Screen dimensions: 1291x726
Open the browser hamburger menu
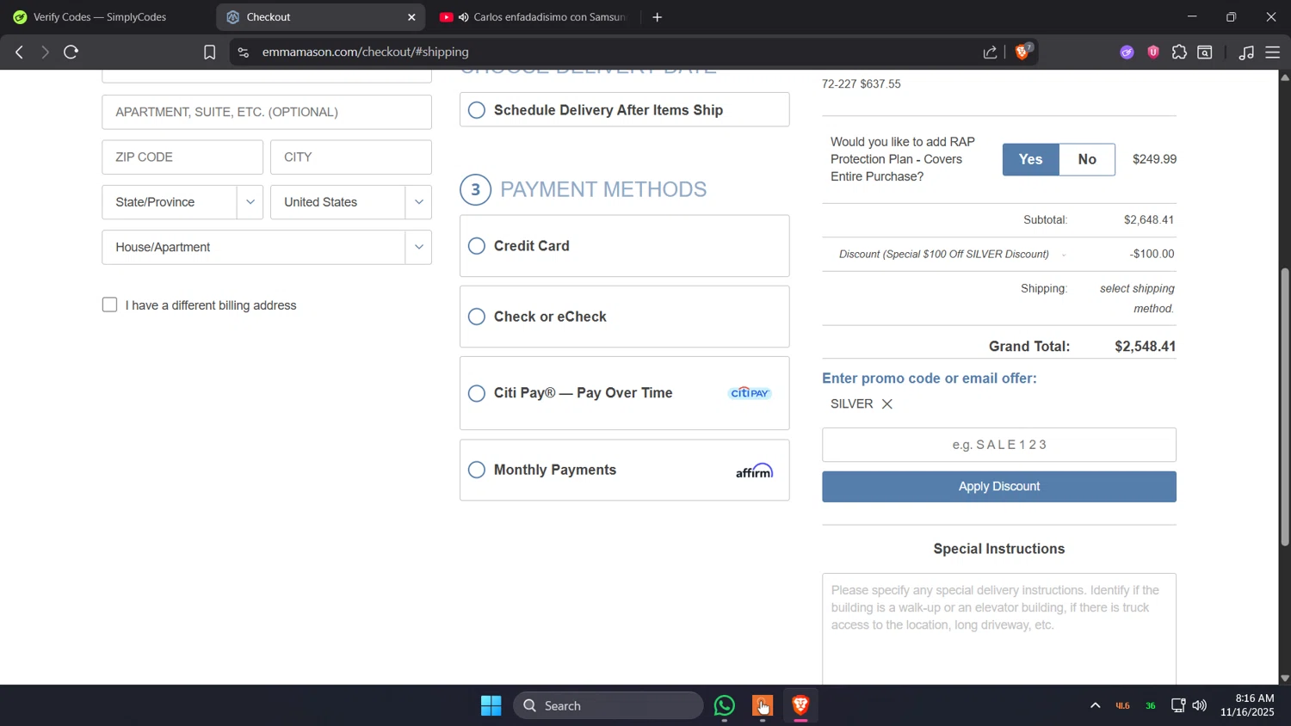[x=1273, y=52]
